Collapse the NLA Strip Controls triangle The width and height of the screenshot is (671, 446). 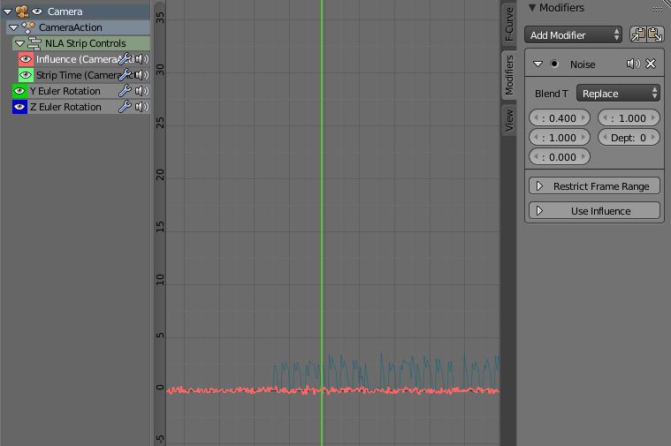coord(19,43)
